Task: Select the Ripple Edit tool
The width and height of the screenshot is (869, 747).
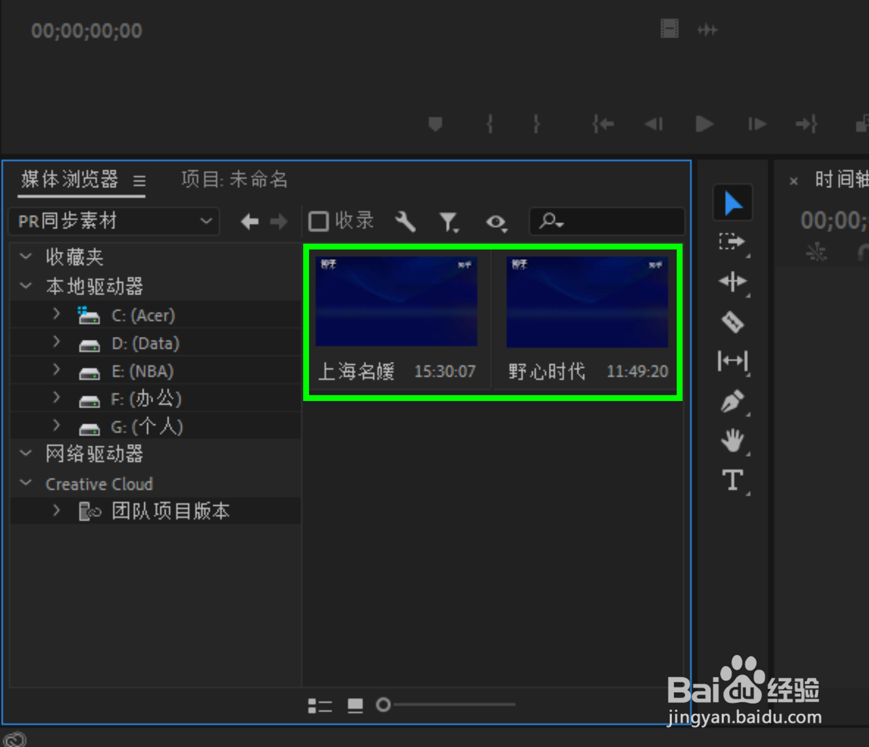Action: click(732, 282)
